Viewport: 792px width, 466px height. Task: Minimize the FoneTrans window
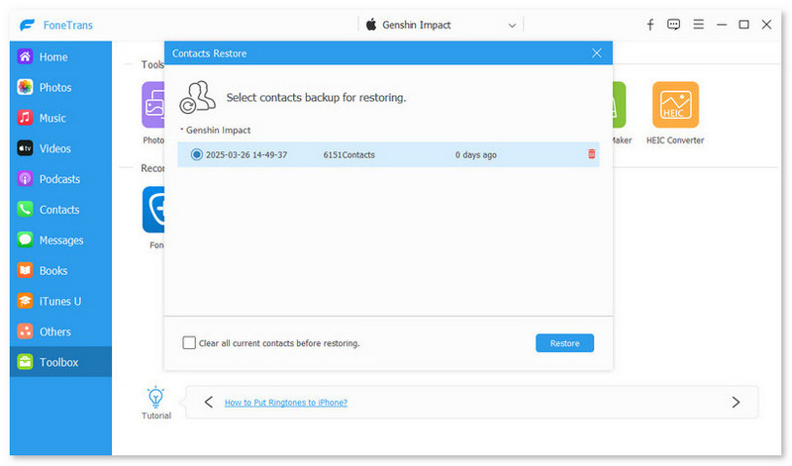point(722,24)
